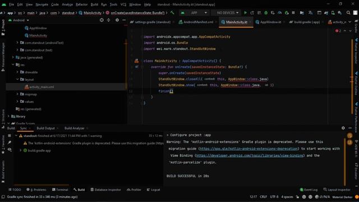Hide the Project panel with minus icon
Image resolution: width=359 pixels, height=202 pixels.
[x=124, y=20]
